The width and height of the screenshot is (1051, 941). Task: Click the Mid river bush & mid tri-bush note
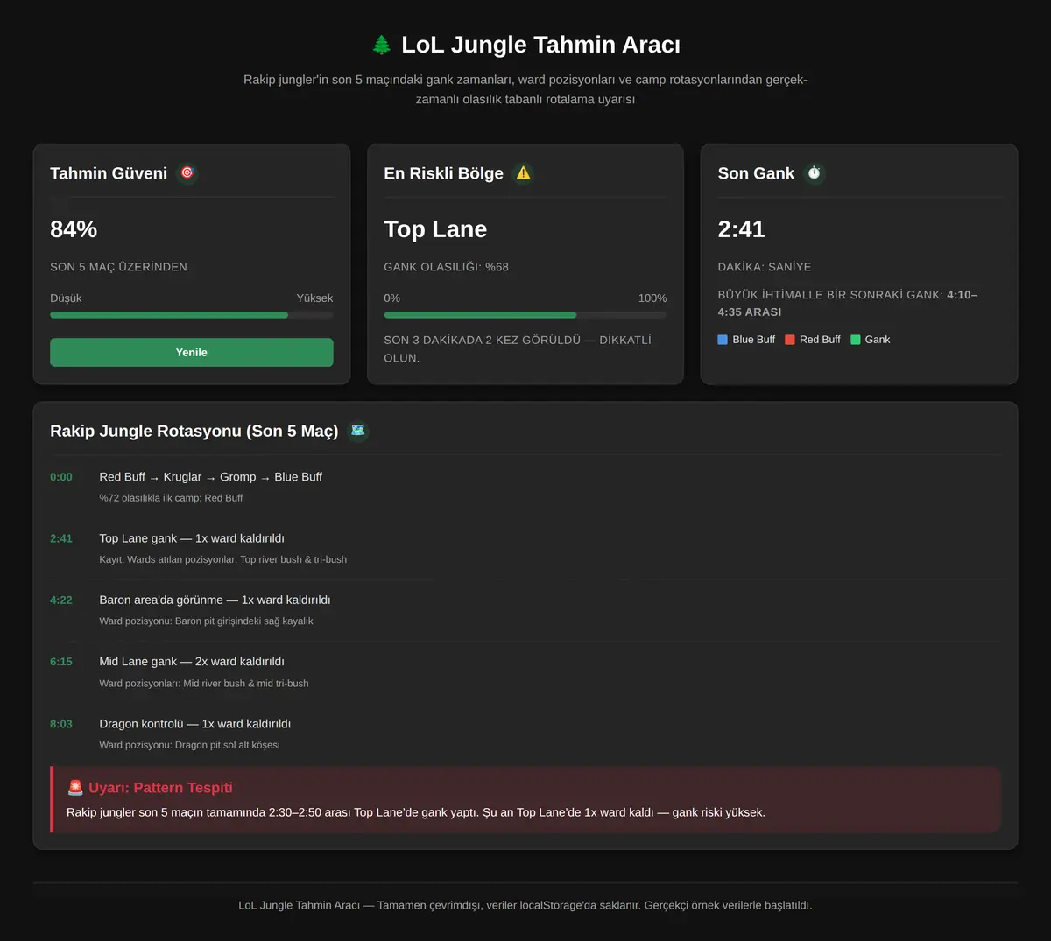[204, 684]
